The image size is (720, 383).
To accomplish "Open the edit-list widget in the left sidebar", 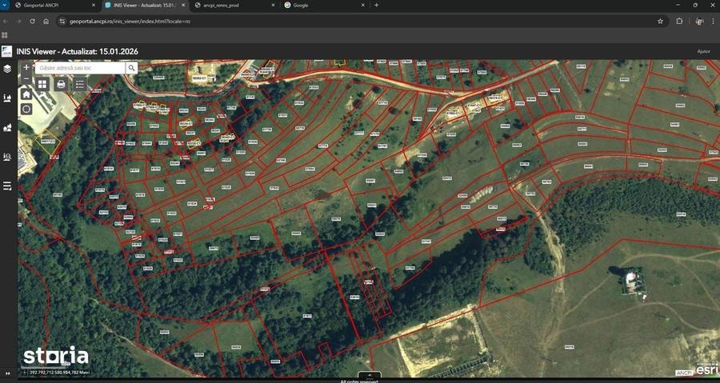I will point(7,186).
